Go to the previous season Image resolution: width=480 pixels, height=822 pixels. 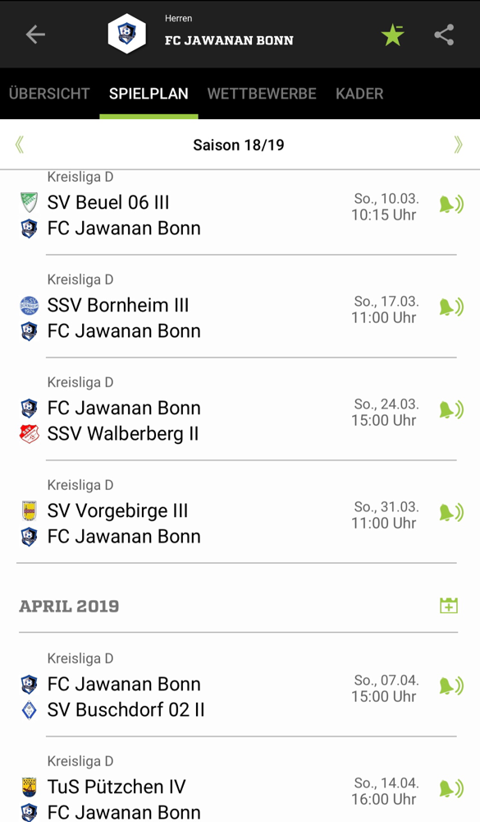point(20,145)
